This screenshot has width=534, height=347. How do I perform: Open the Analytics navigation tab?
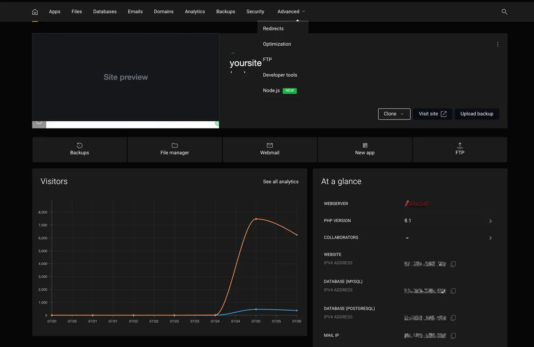195,12
